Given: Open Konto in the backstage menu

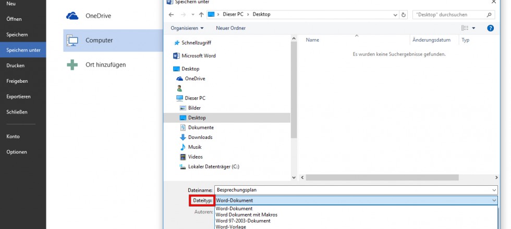Looking at the screenshot, I should [x=23, y=136].
